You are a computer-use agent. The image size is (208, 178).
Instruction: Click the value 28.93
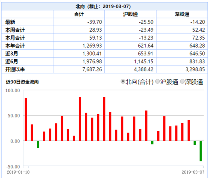pos(96,30)
